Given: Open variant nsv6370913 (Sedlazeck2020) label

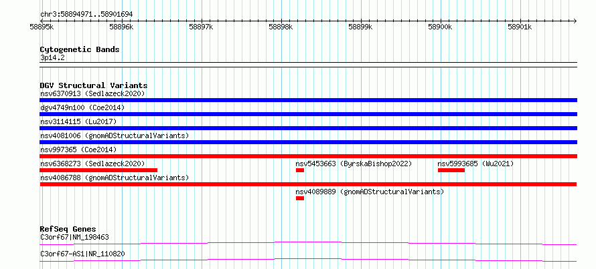Looking at the screenshot, I should 92,93.
